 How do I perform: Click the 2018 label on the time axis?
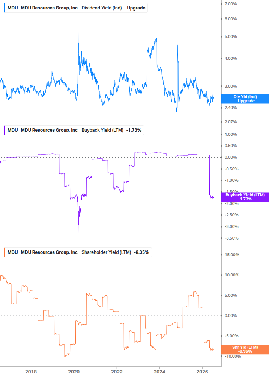pos(31,372)
